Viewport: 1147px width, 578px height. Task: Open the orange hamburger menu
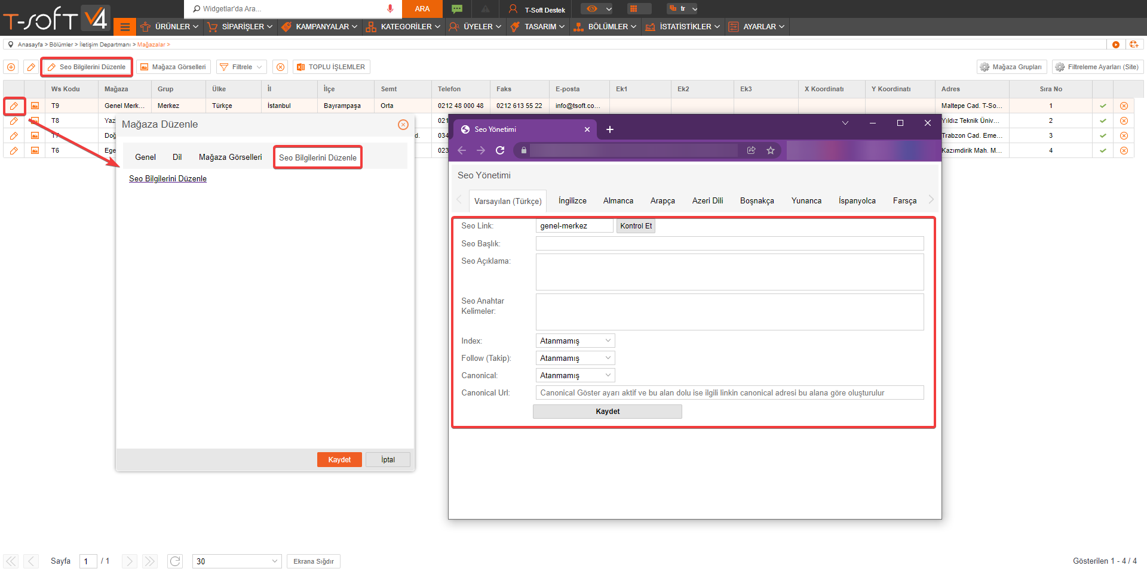125,27
